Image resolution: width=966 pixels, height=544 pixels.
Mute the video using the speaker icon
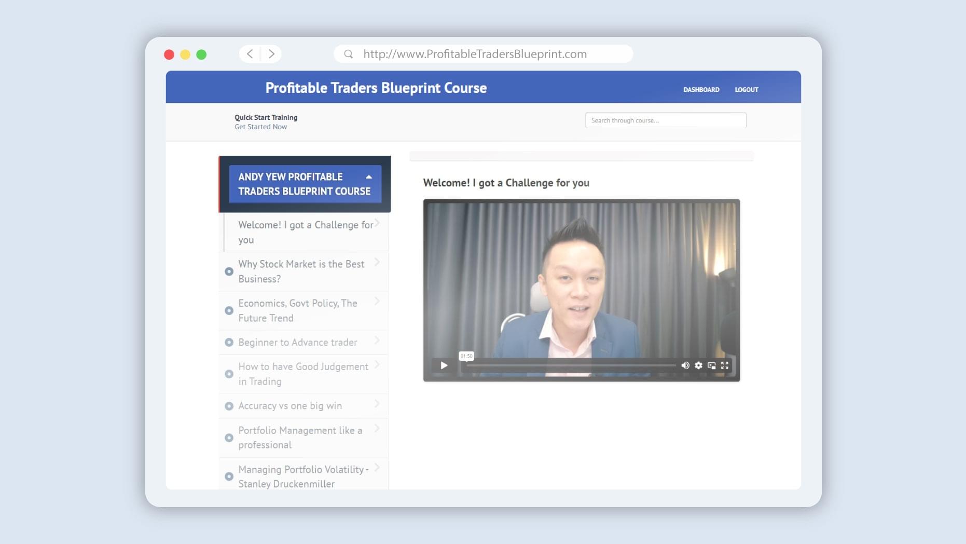(x=685, y=365)
